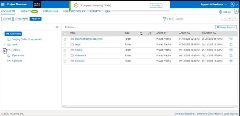This screenshot has width=240, height=116.
Task: Open the Action dropdown menu
Action: [36, 19]
